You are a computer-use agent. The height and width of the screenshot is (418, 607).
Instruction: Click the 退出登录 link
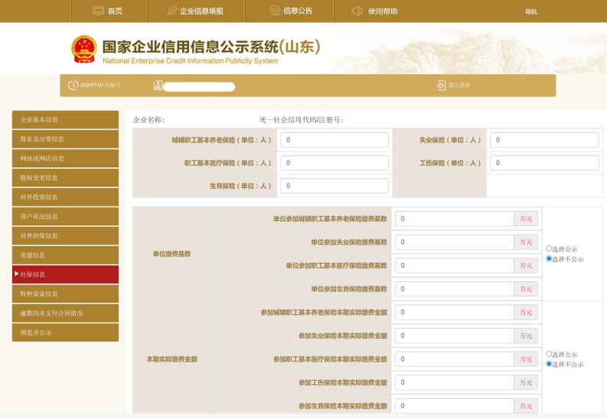(459, 85)
